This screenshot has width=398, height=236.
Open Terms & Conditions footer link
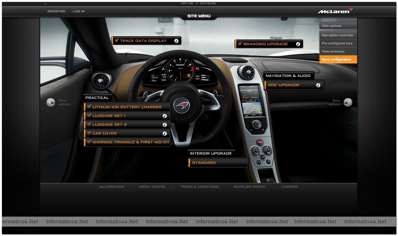point(200,187)
